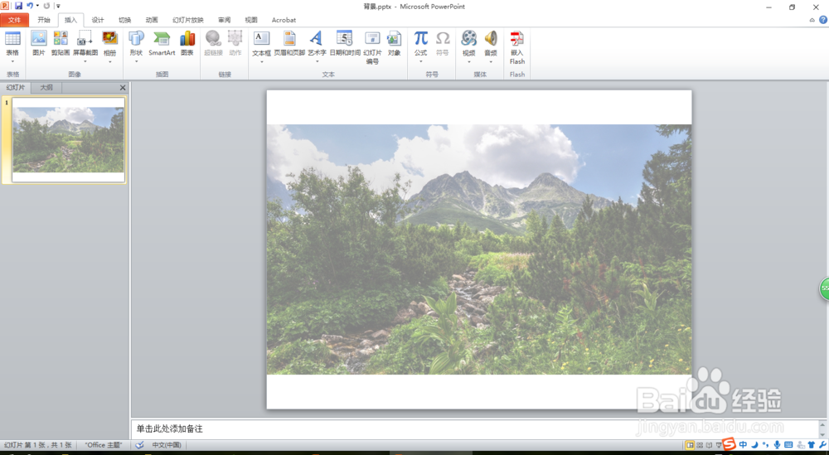Screen dimensions: 829x455
Task: Insert a picture with the 图片 button
Action: 39,43
